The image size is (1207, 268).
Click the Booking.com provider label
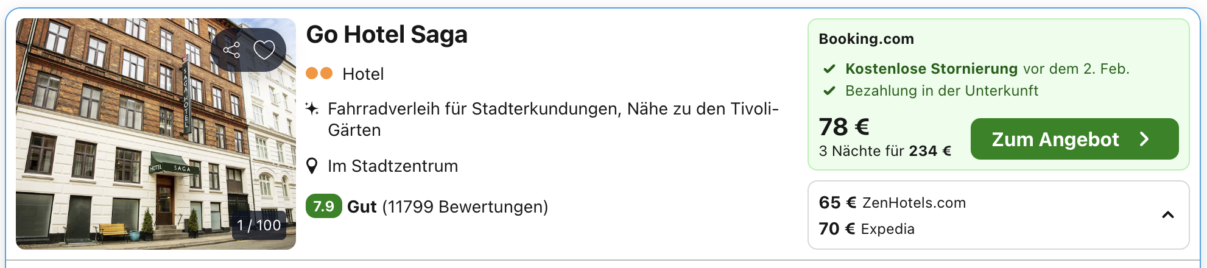pyautogui.click(x=866, y=39)
